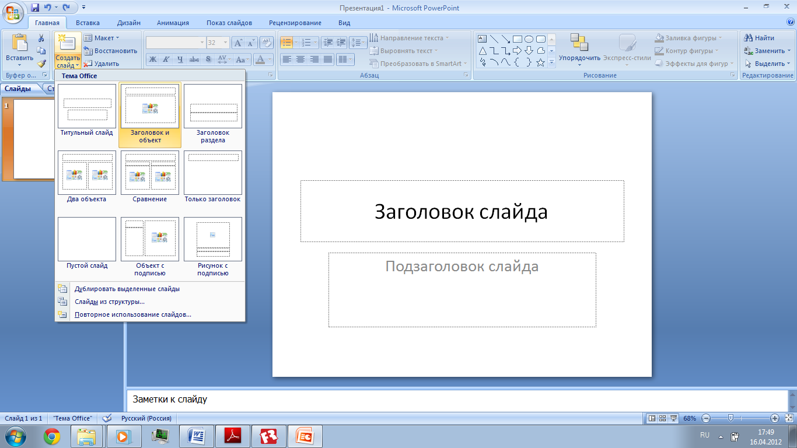Insert oval shape from shapes gallery
Image resolution: width=797 pixels, height=448 pixels.
pyautogui.click(x=529, y=39)
